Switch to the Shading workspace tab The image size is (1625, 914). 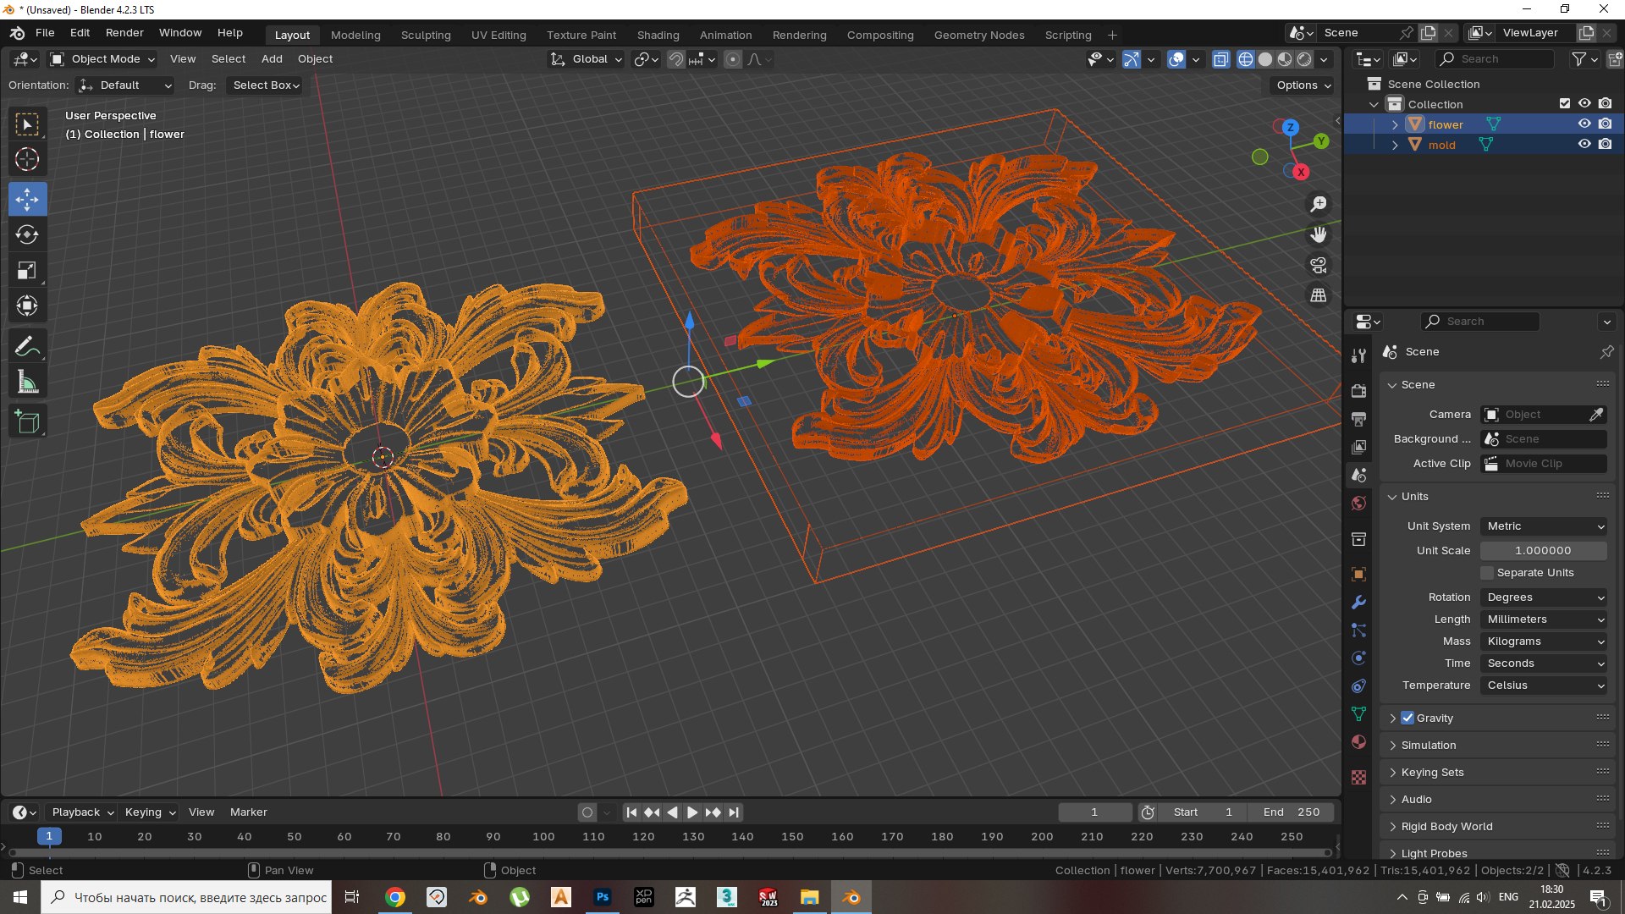658,35
